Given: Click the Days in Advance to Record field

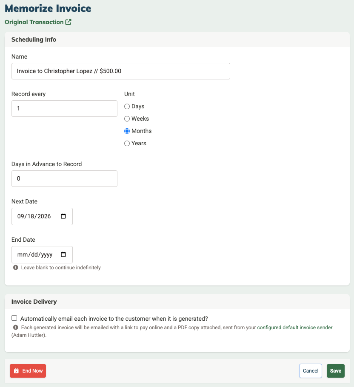Looking at the screenshot, I should [64, 178].
